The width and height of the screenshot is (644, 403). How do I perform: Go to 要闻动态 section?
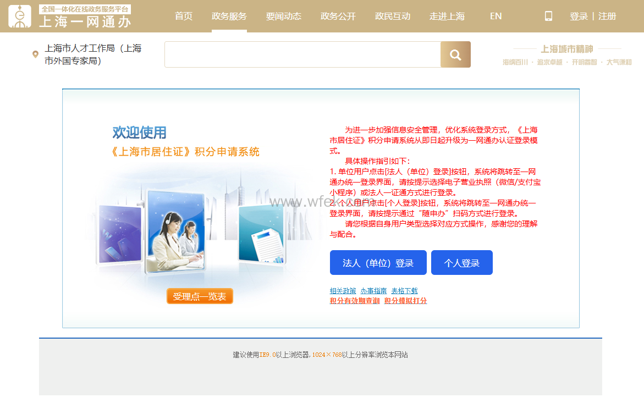click(284, 16)
